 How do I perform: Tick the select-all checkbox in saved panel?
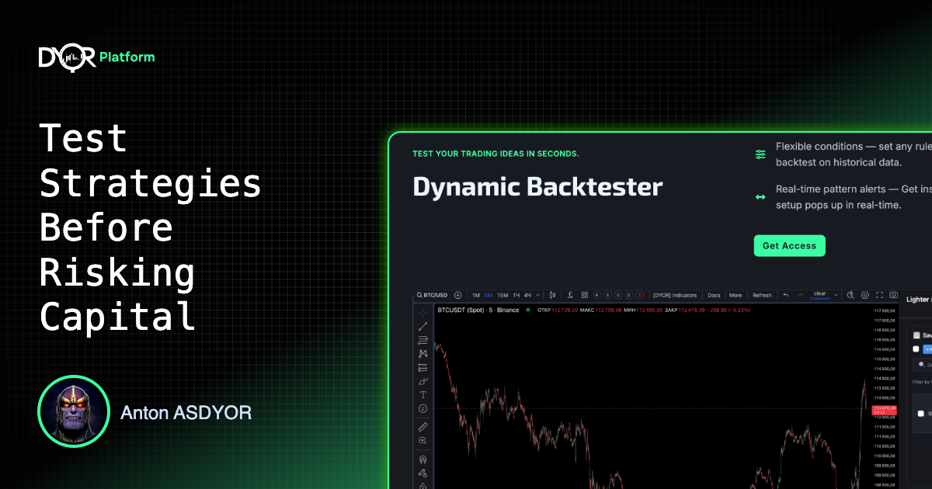(916, 349)
